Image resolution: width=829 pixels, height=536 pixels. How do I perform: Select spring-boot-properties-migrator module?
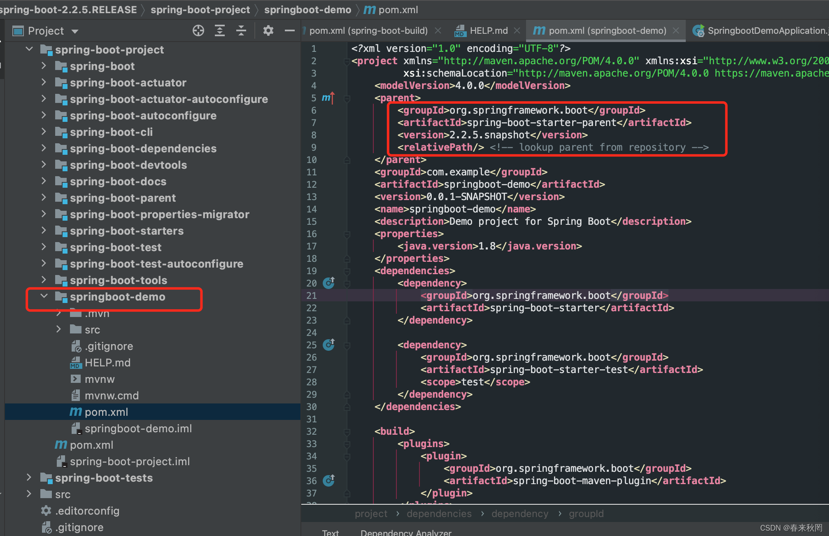pos(160,214)
